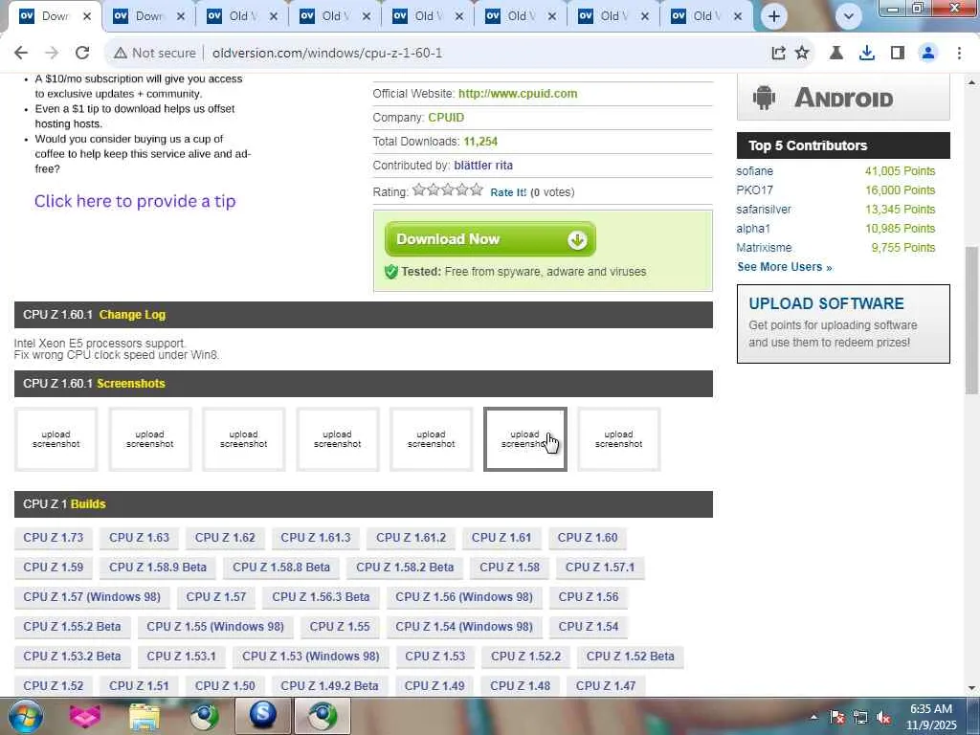The height and width of the screenshot is (735, 980).
Task: Switch to the second Down tab
Action: point(148,16)
